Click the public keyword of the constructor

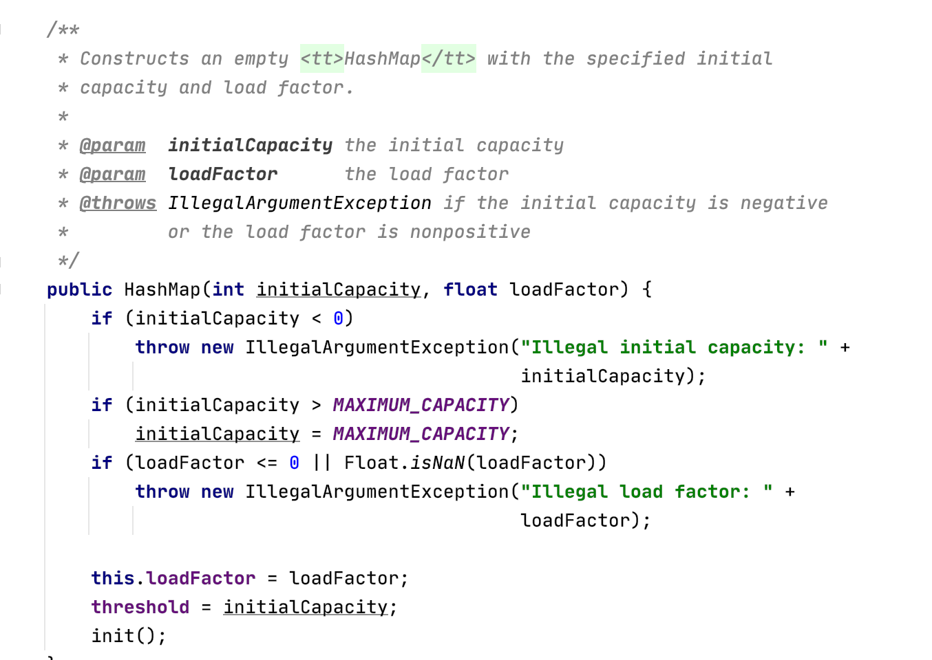click(x=79, y=290)
